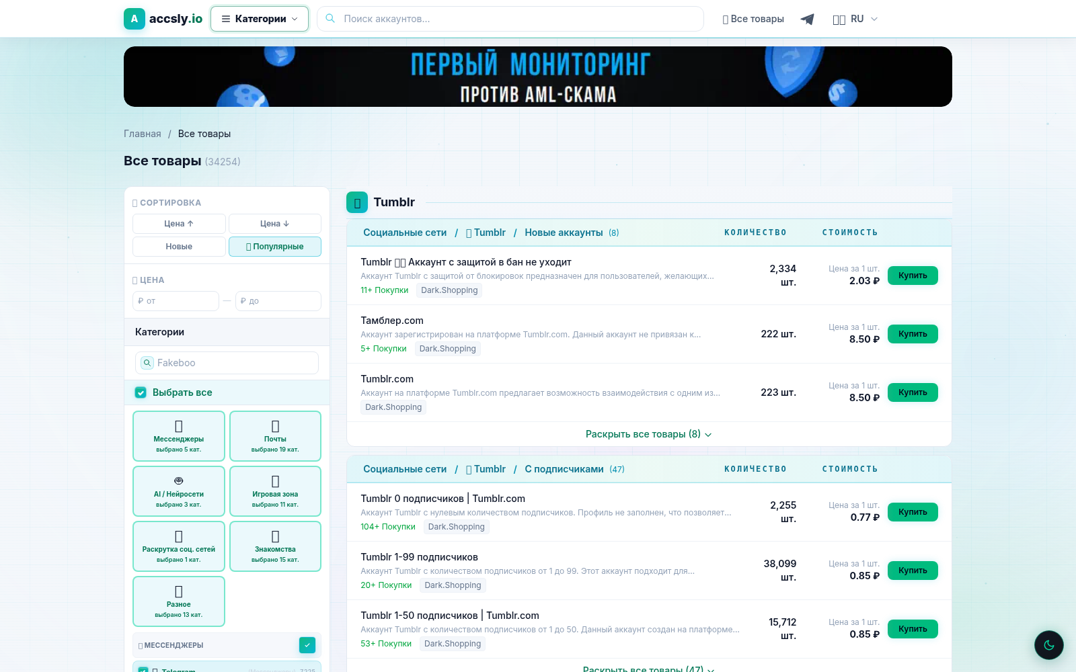Open the Категории dropdown menu
The image size is (1076, 672).
(x=260, y=19)
